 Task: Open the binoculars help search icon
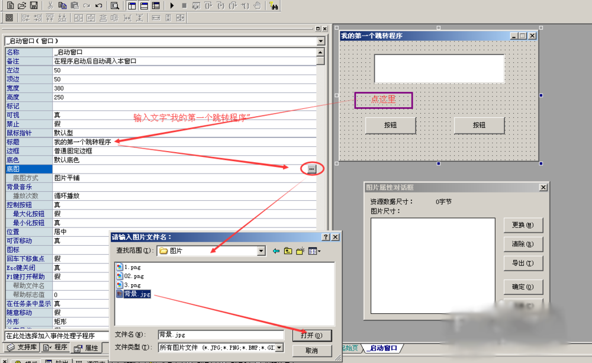click(274, 5)
